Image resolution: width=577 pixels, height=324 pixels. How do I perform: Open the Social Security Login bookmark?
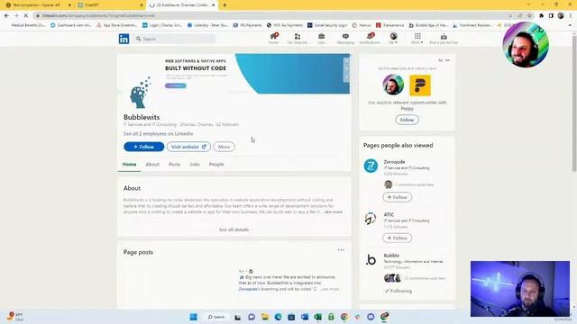327,25
